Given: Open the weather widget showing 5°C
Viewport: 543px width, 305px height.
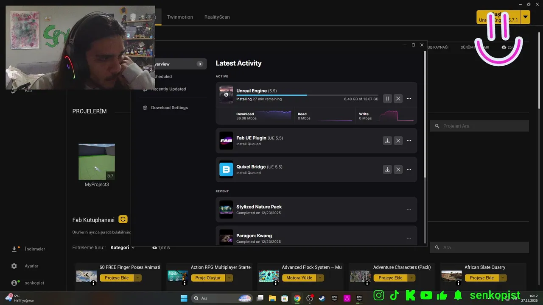Looking at the screenshot, I should [19, 298].
